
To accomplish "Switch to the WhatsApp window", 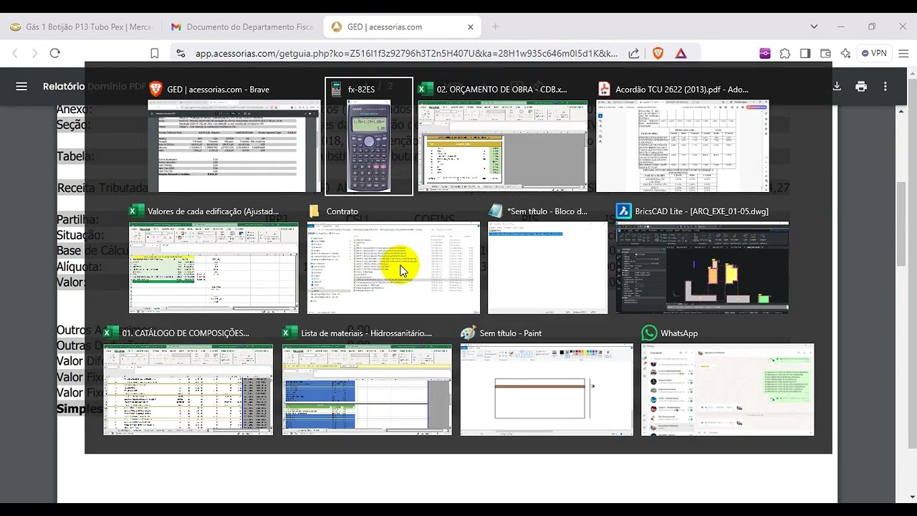I will pyautogui.click(x=727, y=380).
